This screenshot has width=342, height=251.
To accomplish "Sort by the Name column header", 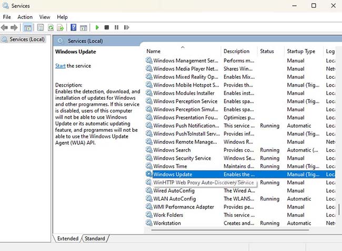I will tap(183, 51).
